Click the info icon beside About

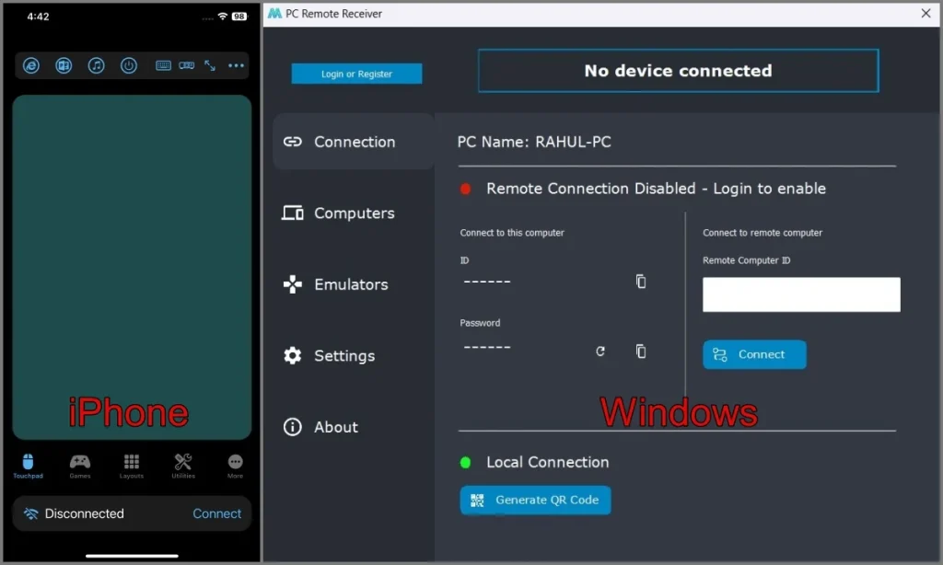click(x=293, y=427)
